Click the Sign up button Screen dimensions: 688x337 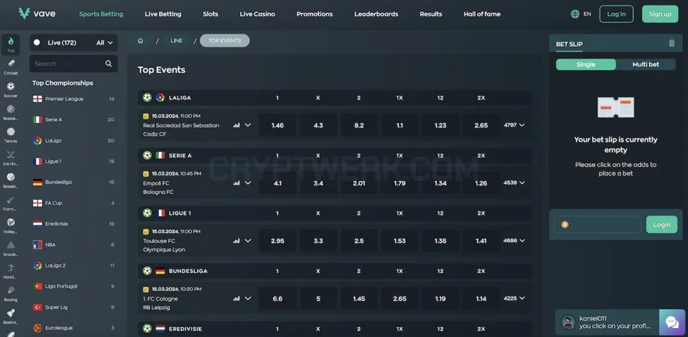click(660, 14)
